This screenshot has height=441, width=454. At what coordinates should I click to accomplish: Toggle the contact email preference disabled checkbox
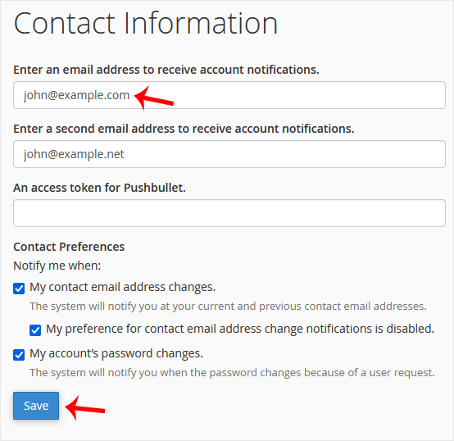click(35, 330)
